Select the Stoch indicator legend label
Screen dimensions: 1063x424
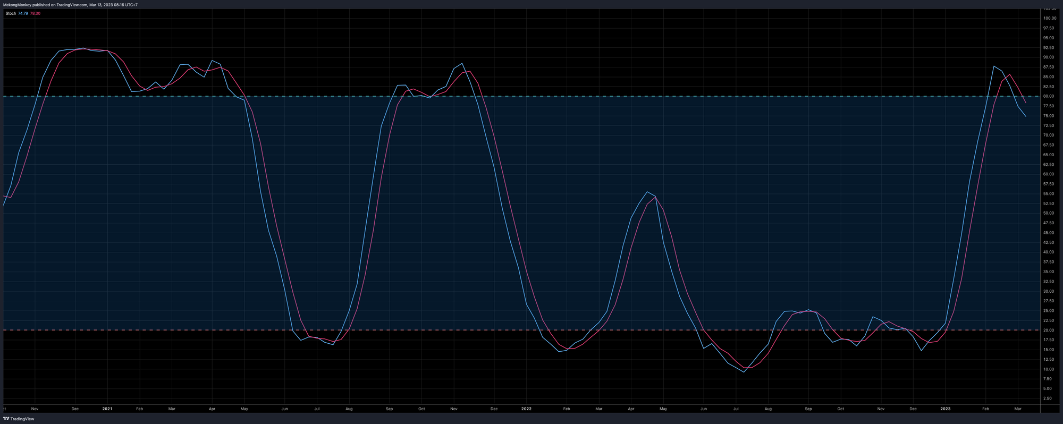(11, 13)
